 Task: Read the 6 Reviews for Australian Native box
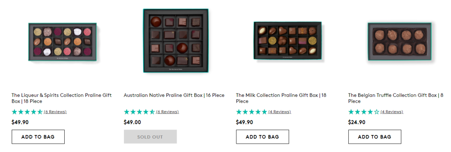167,112
